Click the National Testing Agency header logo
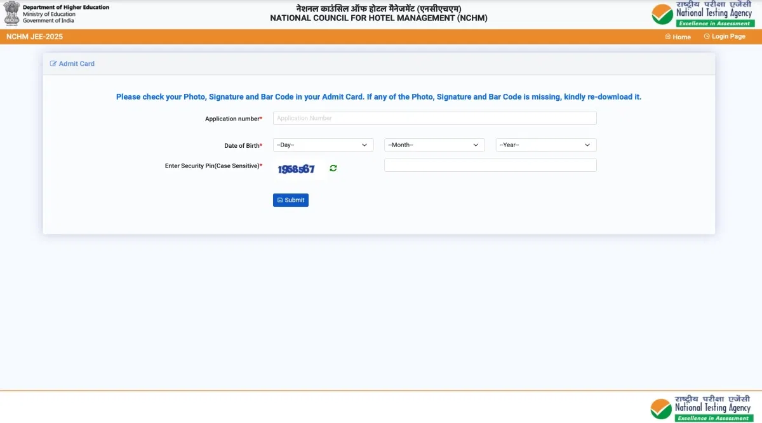This screenshot has width=762, height=423. (x=703, y=15)
